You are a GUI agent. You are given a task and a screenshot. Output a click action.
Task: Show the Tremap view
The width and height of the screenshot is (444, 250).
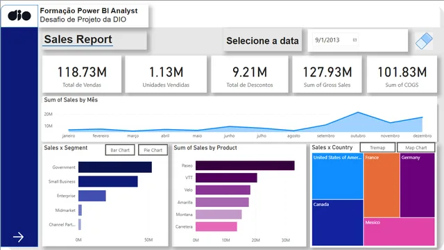point(377,147)
